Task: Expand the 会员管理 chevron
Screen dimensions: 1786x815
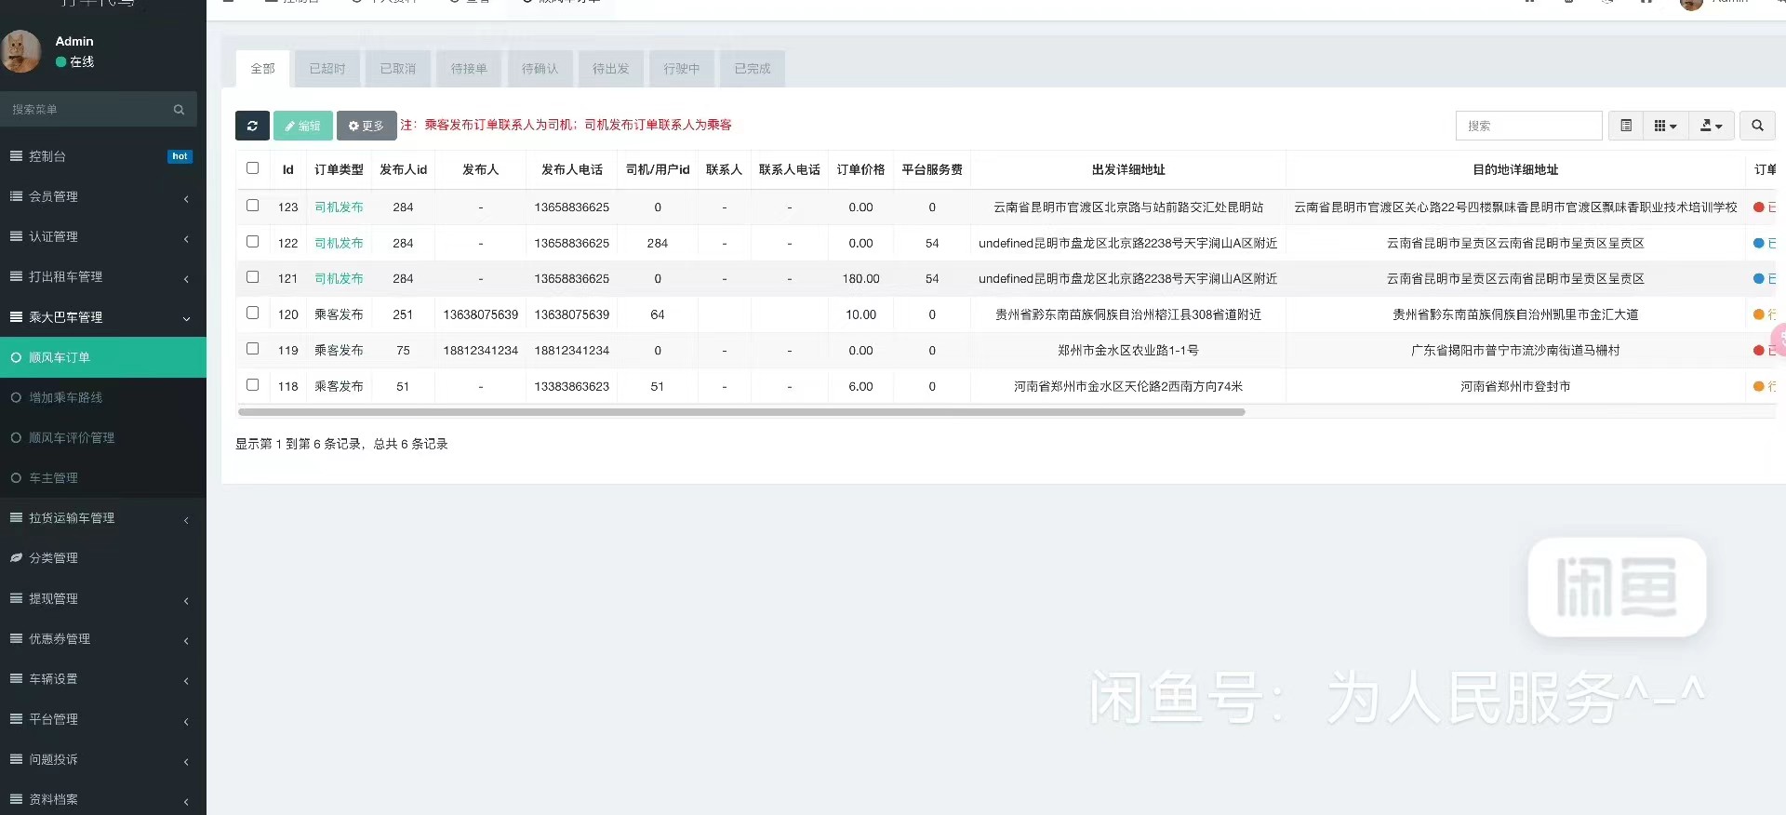Action: click(x=186, y=198)
